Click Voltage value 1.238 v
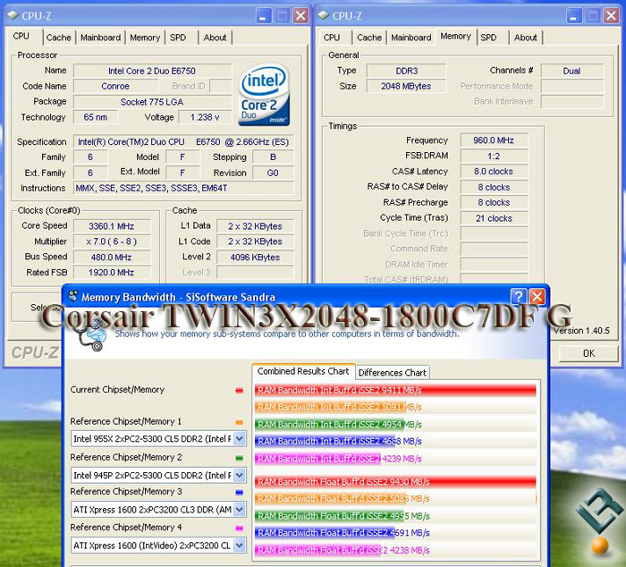Viewport: 626px width, 567px height. coord(205,117)
